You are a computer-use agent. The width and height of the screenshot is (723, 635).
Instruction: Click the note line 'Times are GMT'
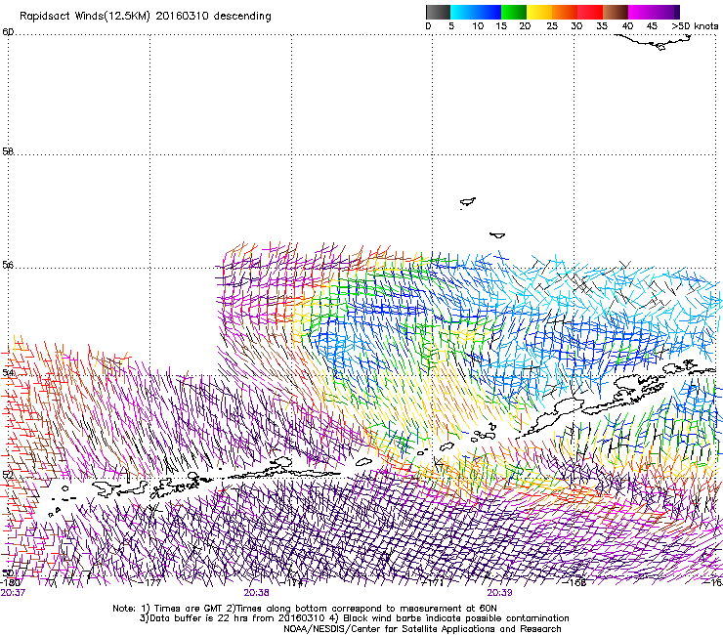[x=188, y=609]
